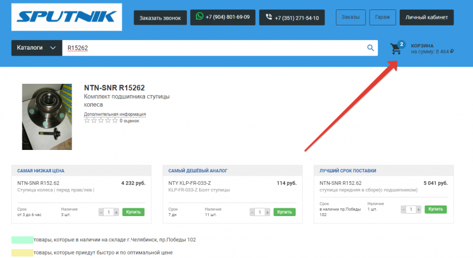Decrease quantity in the Самая низкая цена card
473x258 pixels.
click(101, 212)
